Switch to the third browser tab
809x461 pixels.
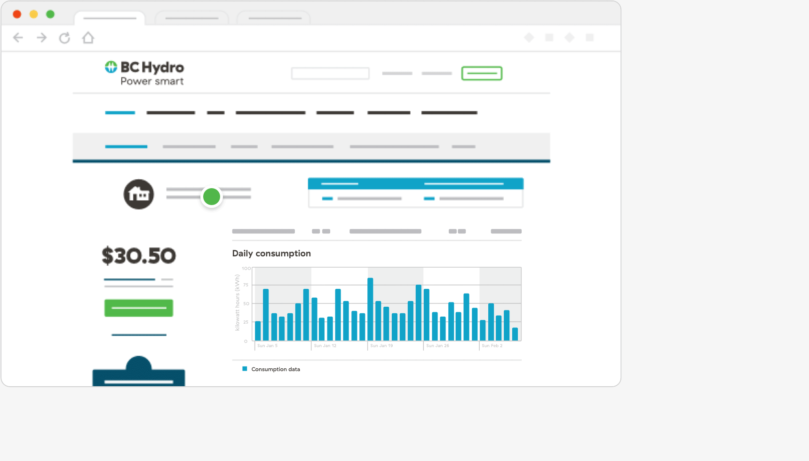(275, 18)
